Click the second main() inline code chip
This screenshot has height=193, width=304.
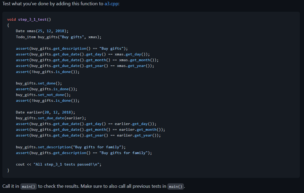pyautogui.click(x=176, y=186)
